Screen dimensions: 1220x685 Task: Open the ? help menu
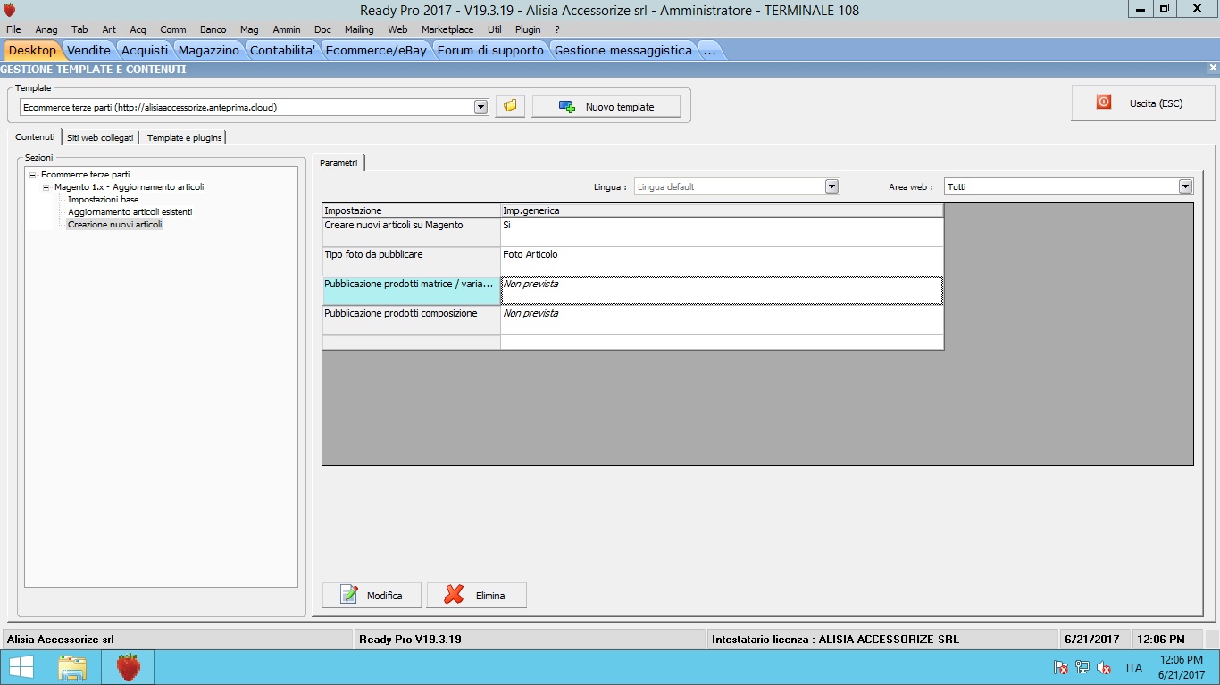pyautogui.click(x=557, y=29)
